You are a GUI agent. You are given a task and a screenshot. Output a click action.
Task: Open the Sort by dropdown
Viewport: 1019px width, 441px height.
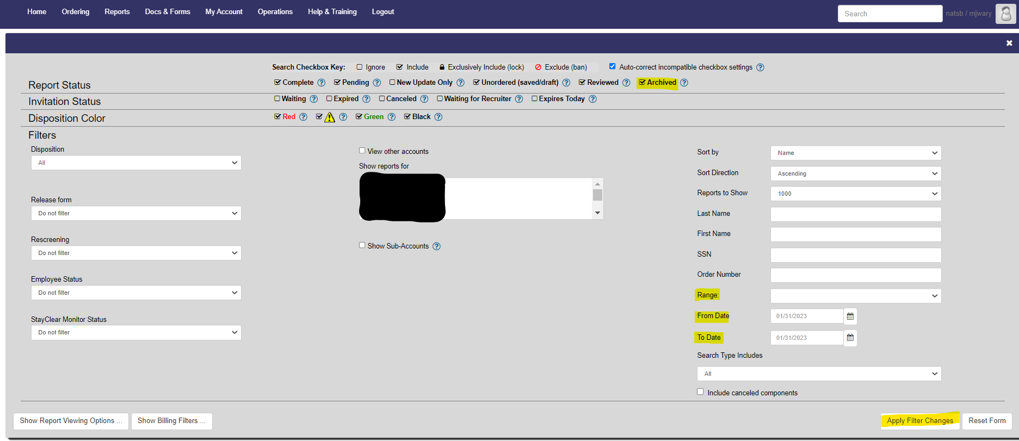coord(856,153)
